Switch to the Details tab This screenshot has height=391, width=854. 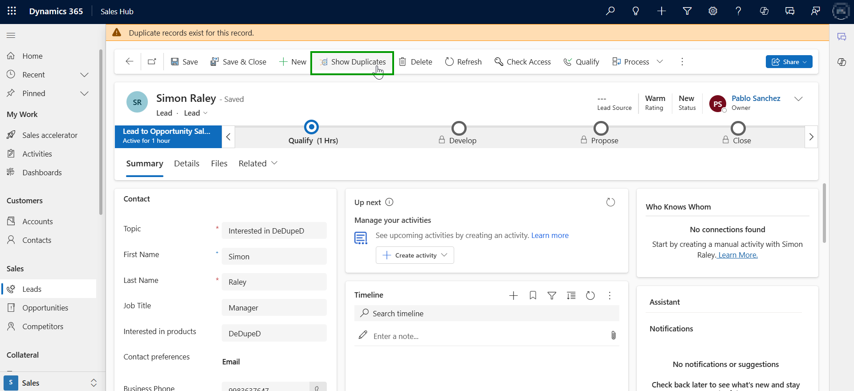coord(187,164)
